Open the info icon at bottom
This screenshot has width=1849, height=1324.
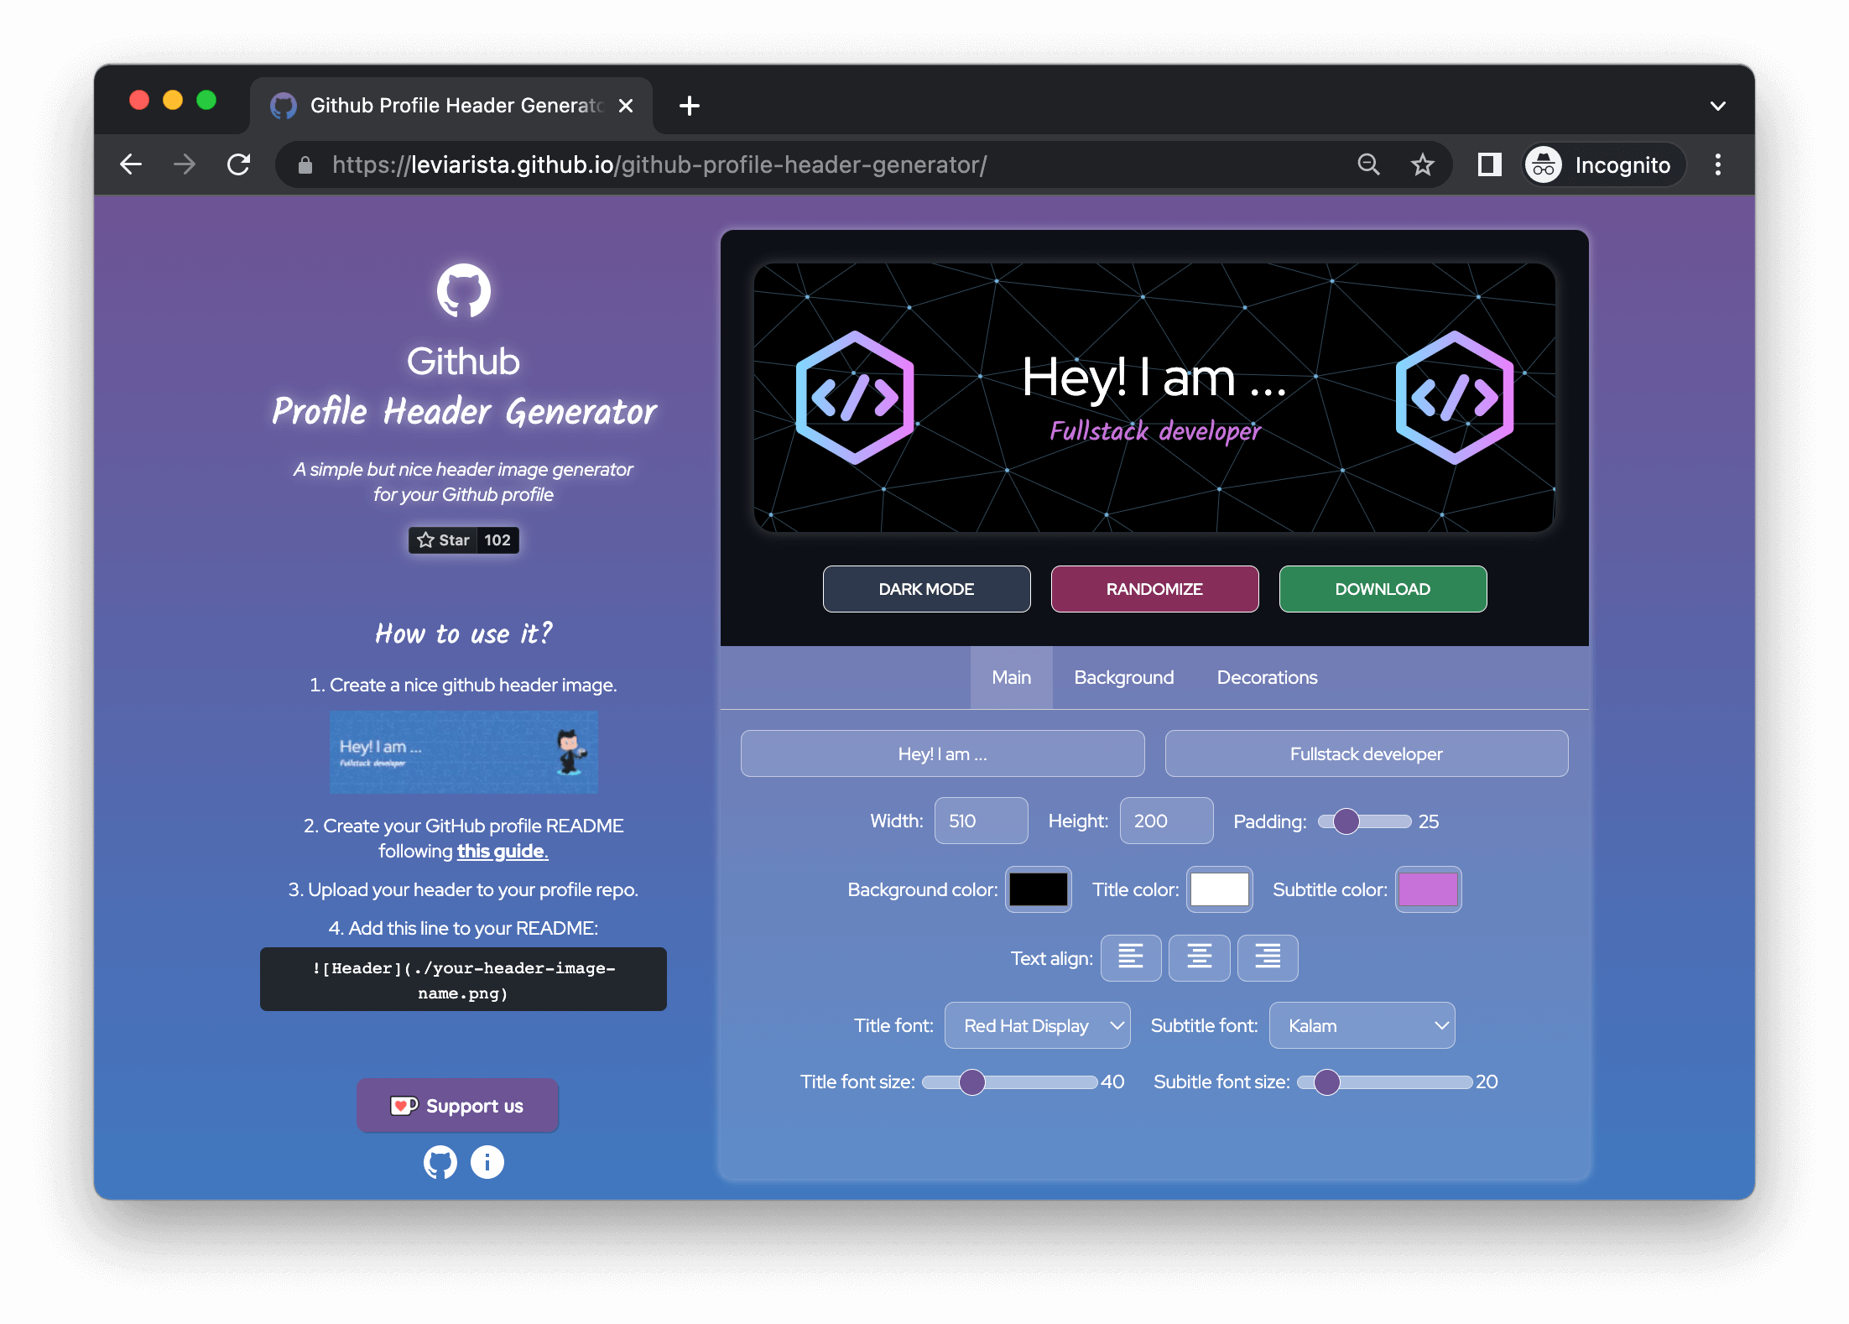(487, 1162)
